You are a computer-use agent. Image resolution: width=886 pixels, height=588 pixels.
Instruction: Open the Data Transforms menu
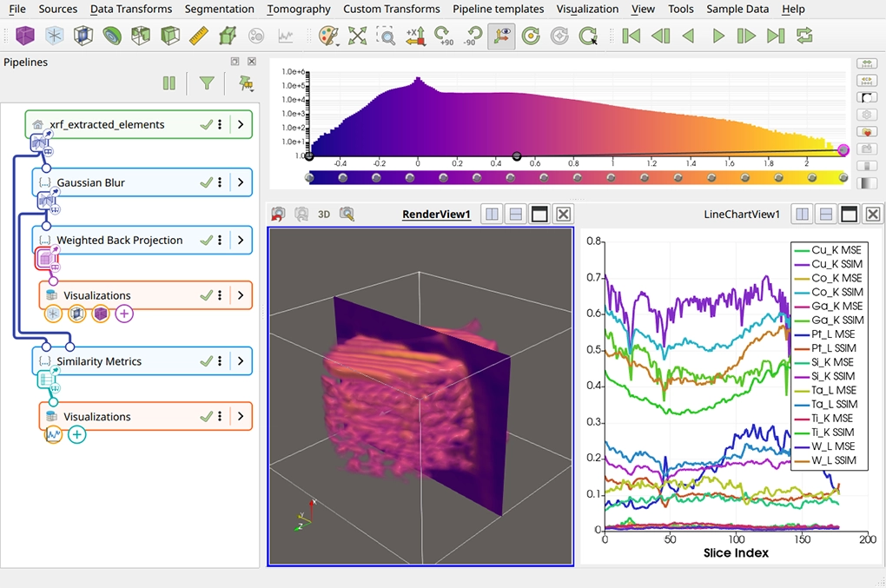pyautogui.click(x=131, y=9)
